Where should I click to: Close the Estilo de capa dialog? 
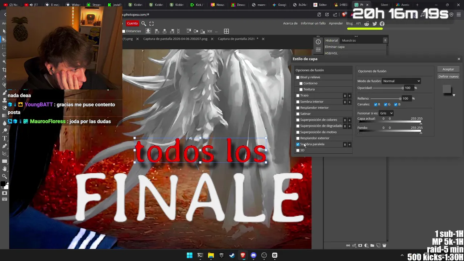459,59
